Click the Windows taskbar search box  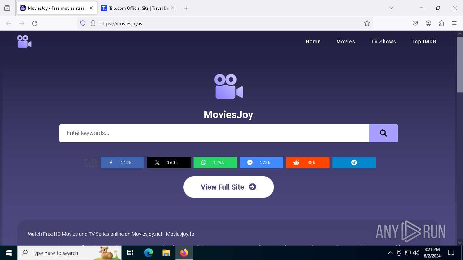(69, 253)
